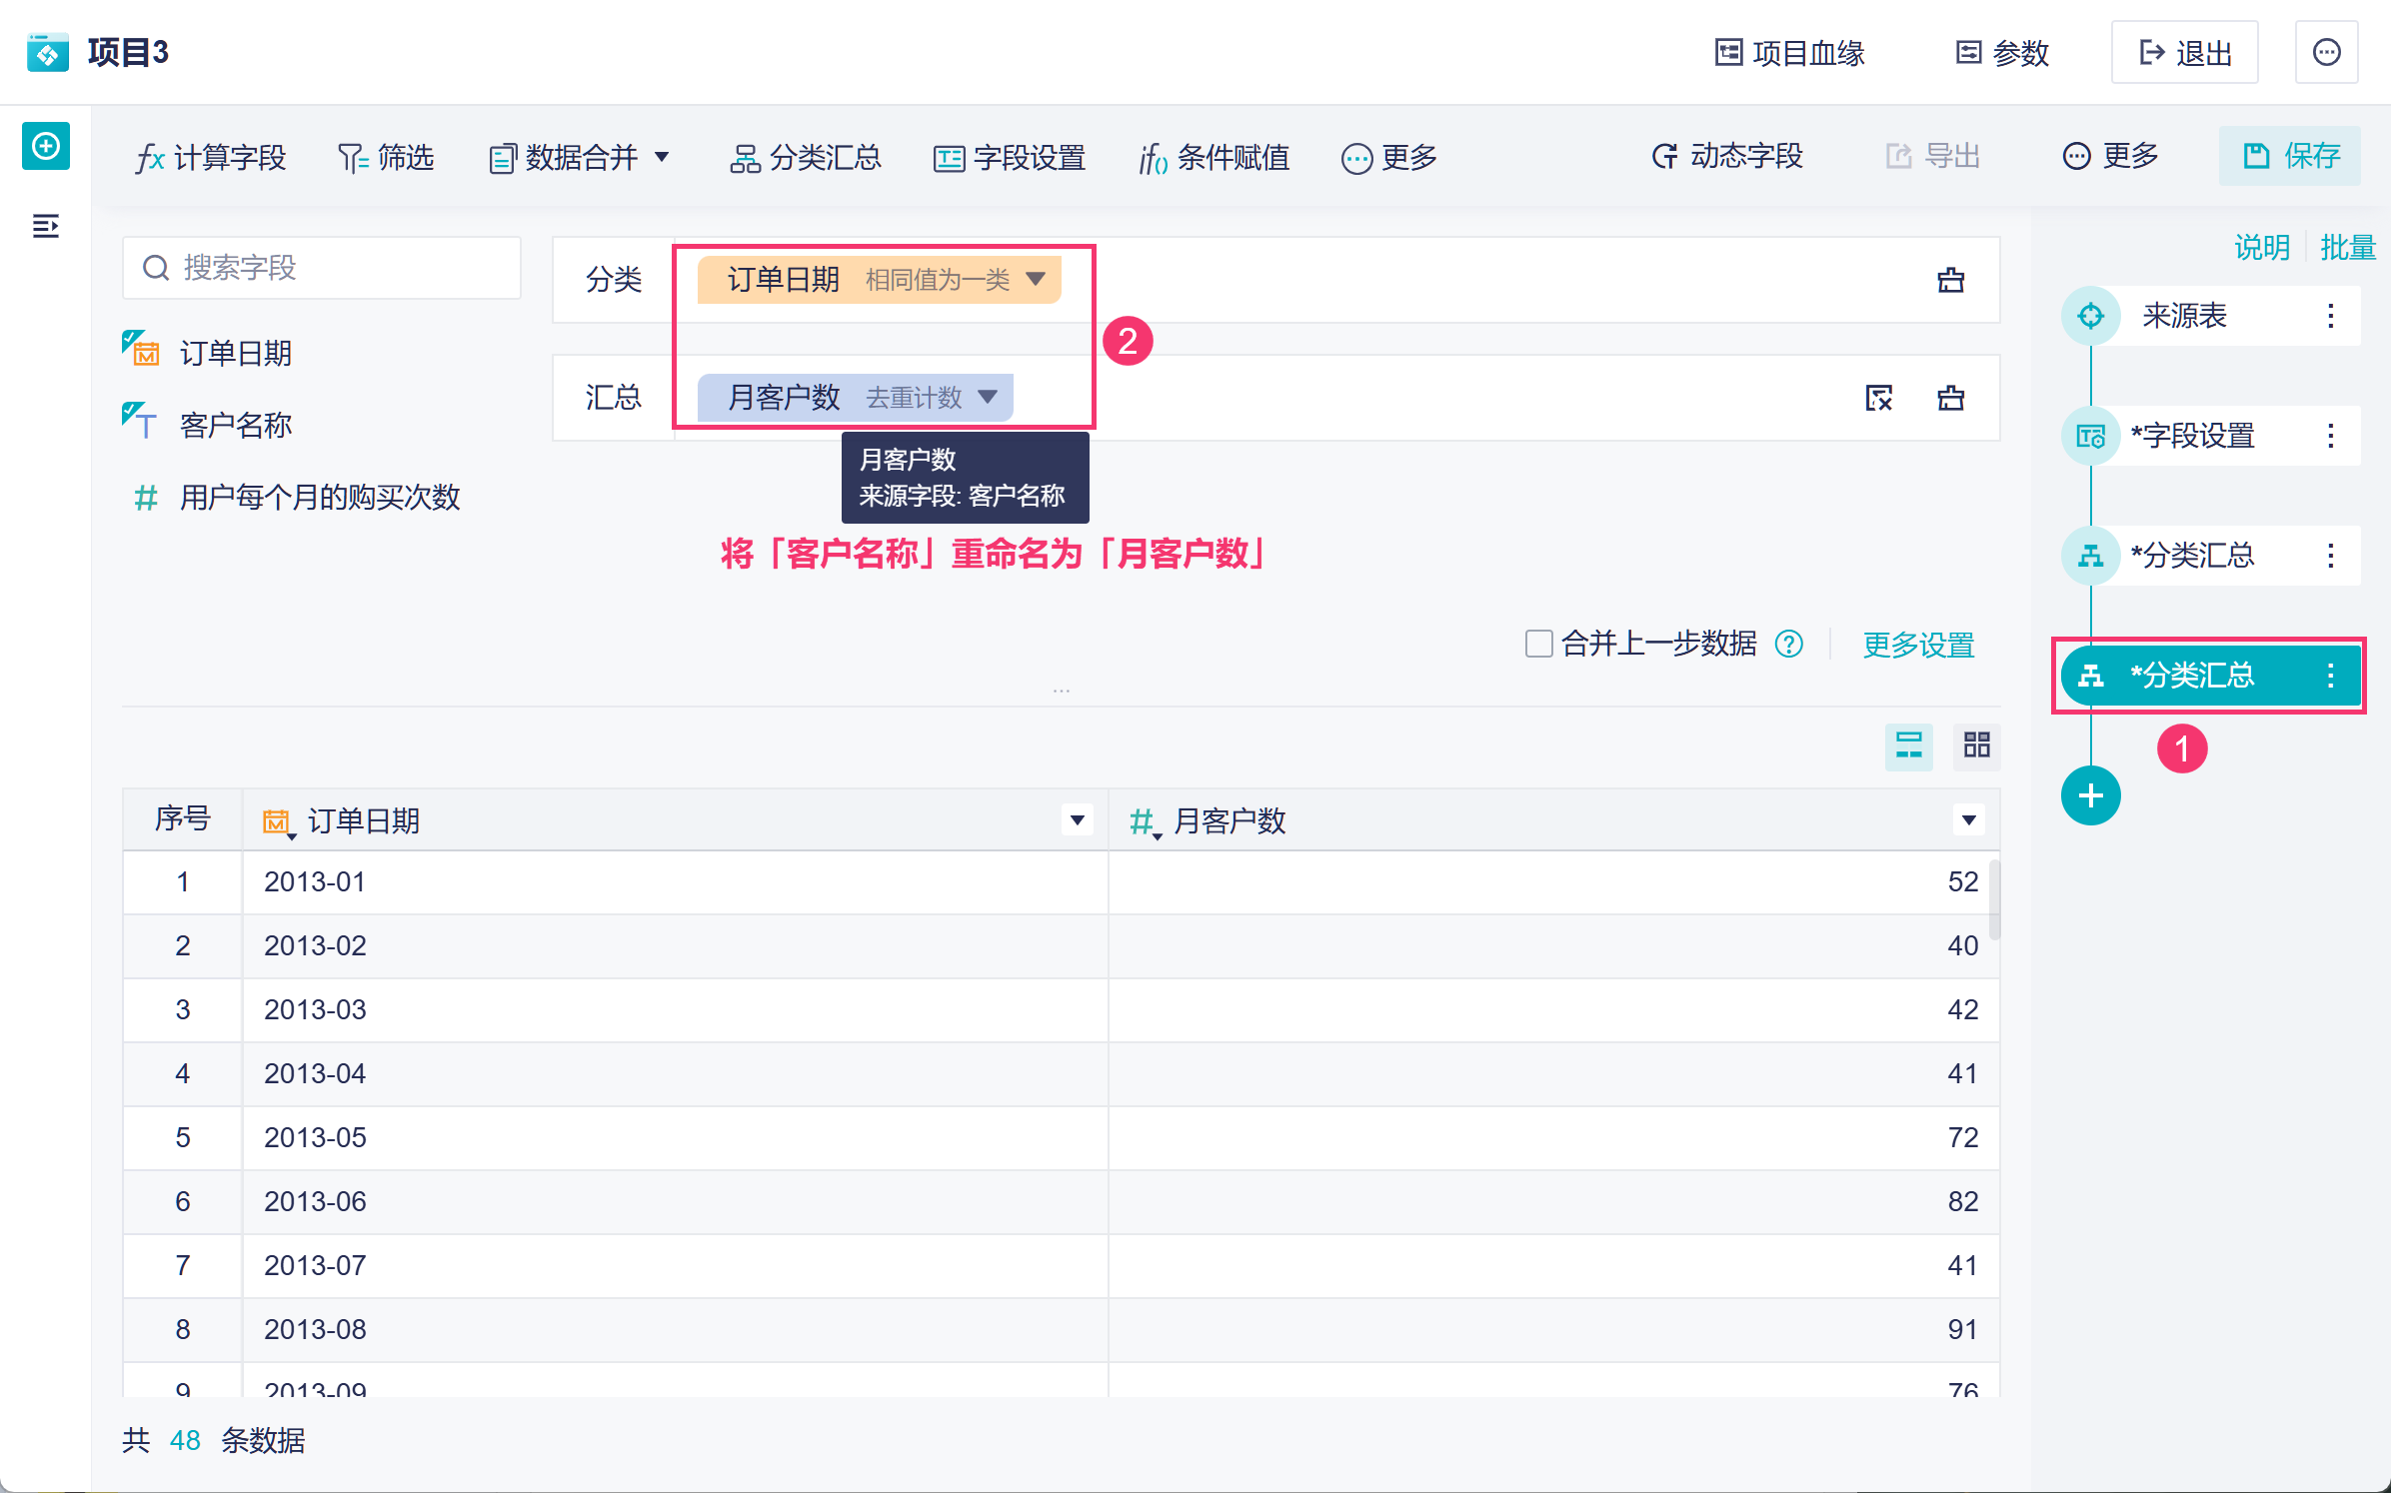Click the table vertical scrollbar

pos(1994,899)
